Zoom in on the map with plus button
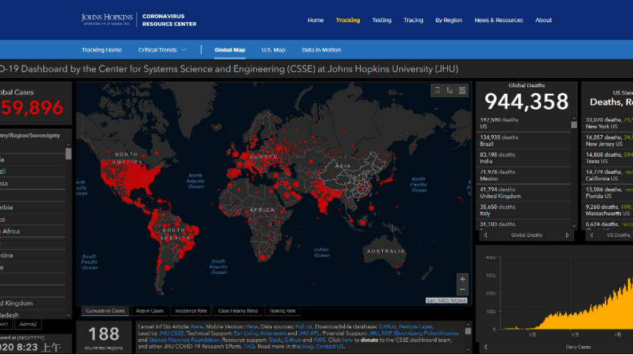Viewport: 633px width, 354px height. tap(462, 279)
